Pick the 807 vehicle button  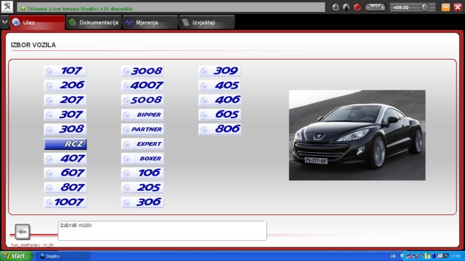(65, 187)
